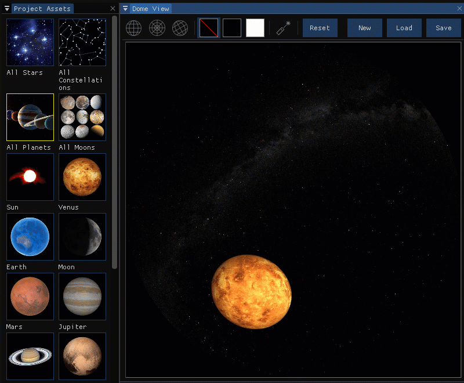Image resolution: width=464 pixels, height=383 pixels.
Task: Create a new project with New
Action: [365, 28]
